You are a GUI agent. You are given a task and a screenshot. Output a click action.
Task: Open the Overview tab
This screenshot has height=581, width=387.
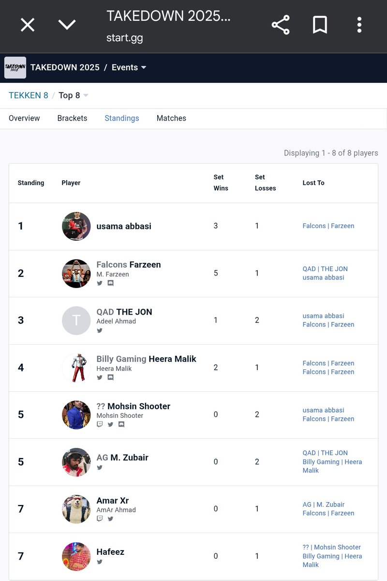click(x=24, y=118)
